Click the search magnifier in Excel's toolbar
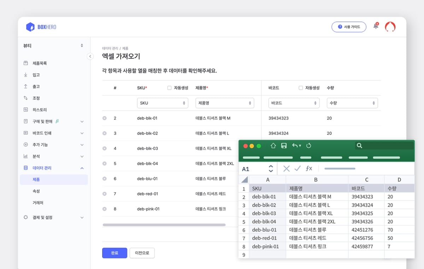This screenshot has height=269, width=424. (x=359, y=145)
